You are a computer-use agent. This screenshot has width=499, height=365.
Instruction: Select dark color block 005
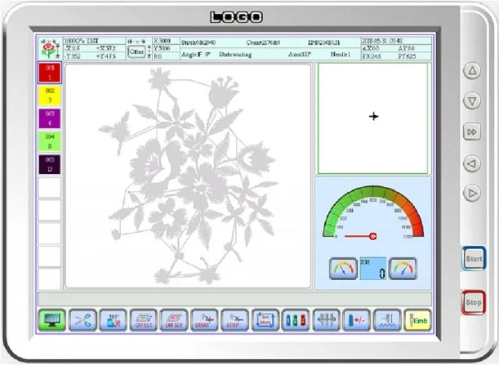click(50, 164)
